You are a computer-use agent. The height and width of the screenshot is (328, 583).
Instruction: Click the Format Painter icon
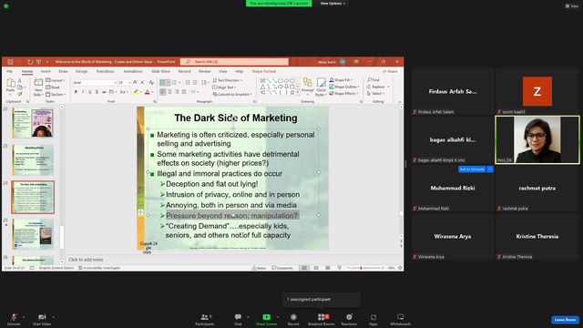[20, 94]
